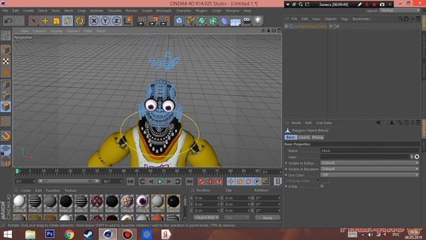Open the Mesh menu

pyautogui.click(x=69, y=11)
